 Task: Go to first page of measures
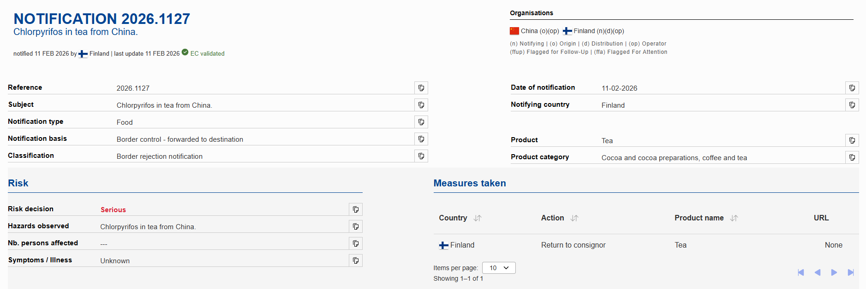point(801,272)
